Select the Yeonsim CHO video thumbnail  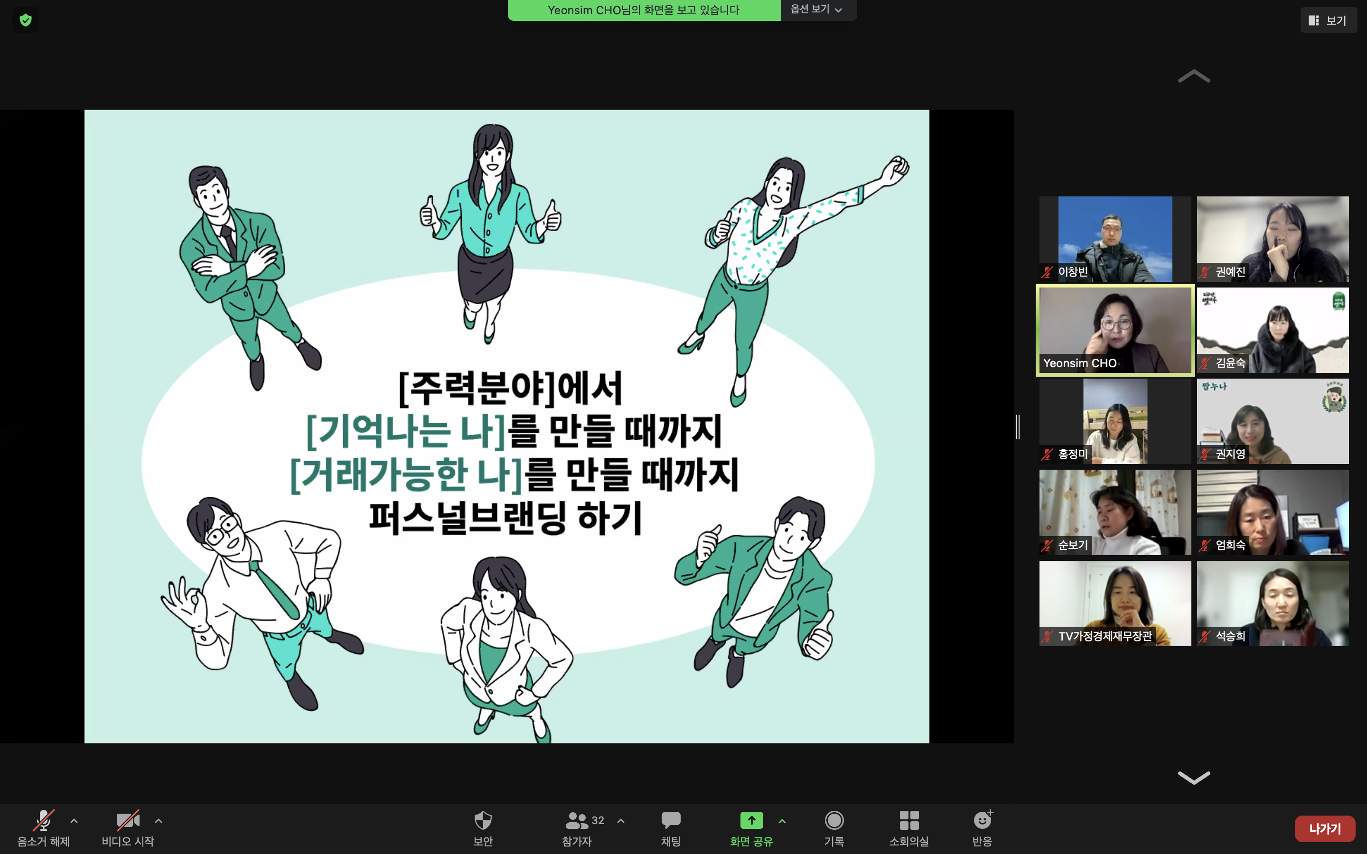pyautogui.click(x=1114, y=330)
